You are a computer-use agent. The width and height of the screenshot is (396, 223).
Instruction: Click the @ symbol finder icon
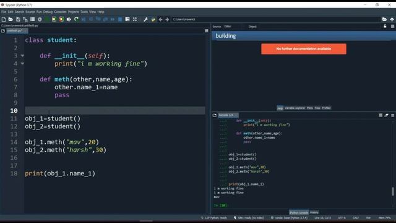40,19
